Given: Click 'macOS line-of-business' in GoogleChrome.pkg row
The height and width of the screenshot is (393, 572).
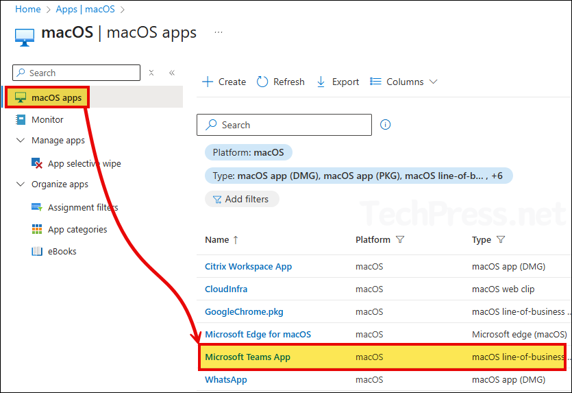Looking at the screenshot, I should (519, 311).
